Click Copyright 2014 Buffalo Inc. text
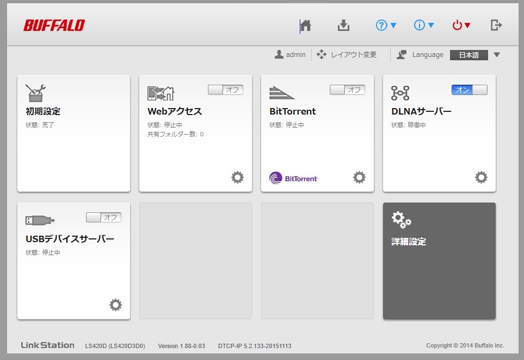 pos(465,346)
